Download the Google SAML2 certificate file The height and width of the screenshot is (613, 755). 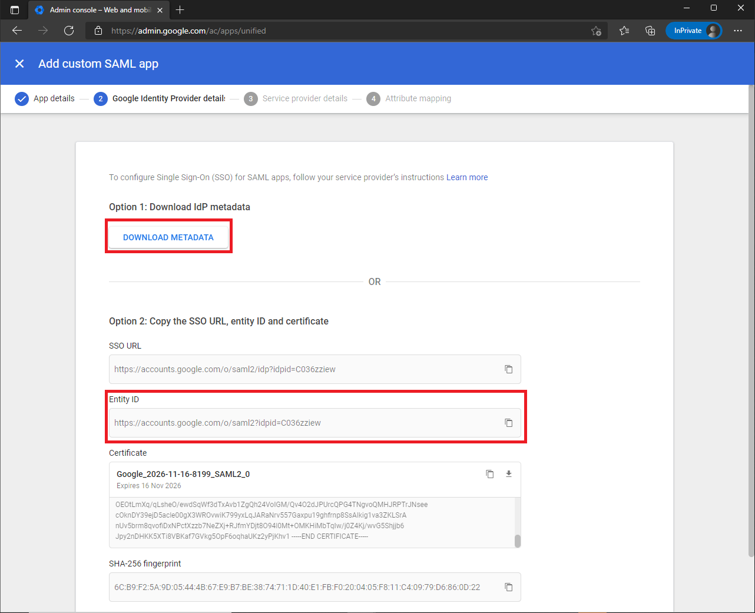click(509, 474)
